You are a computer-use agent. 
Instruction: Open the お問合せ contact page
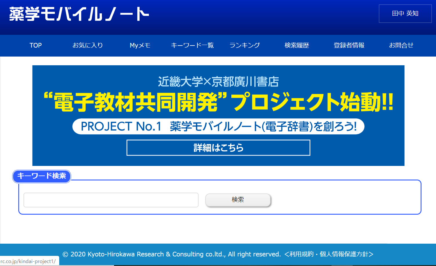401,45
